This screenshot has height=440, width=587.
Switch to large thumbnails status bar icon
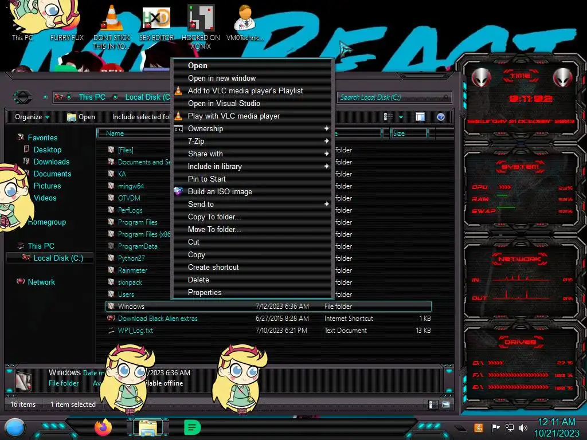446,404
